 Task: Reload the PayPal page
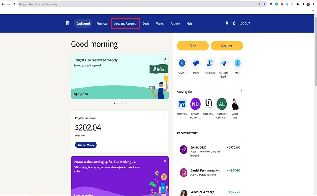(x=14, y=4)
